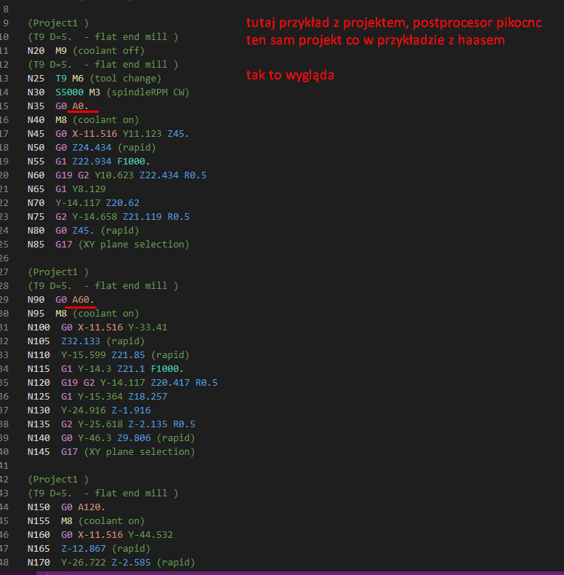Click the S5000 spindle speed value
Screen dimensions: 564x575
[69, 92]
